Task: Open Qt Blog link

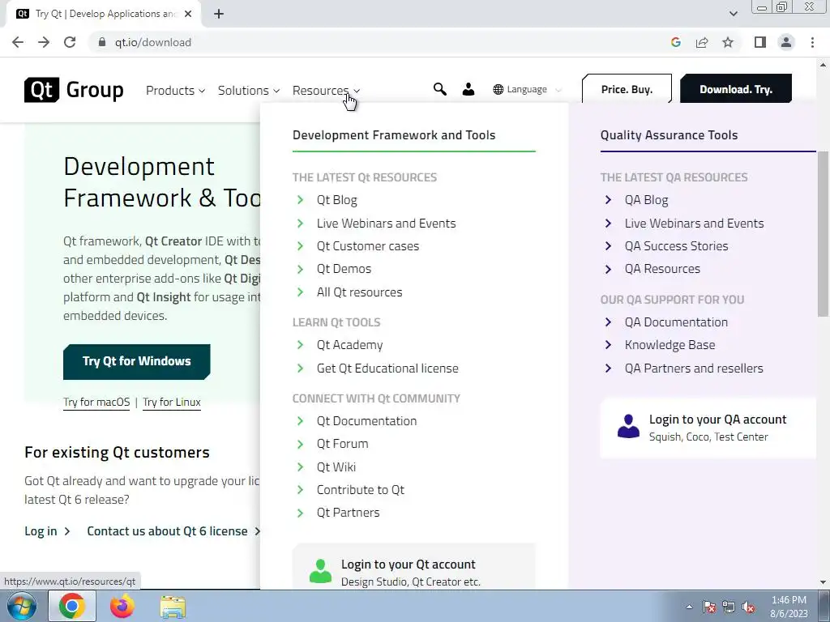Action: [336, 200]
